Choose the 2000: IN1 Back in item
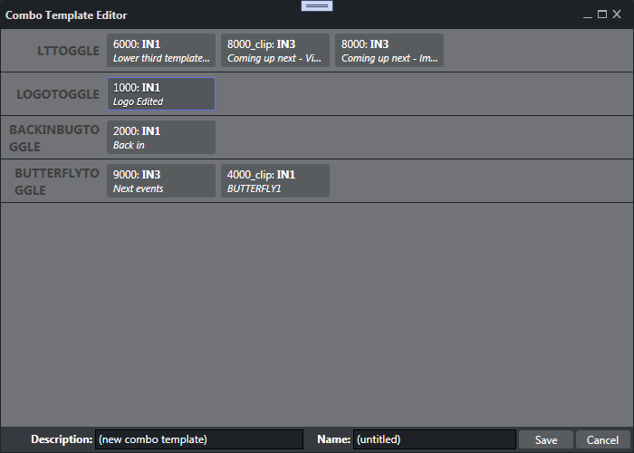Image resolution: width=634 pixels, height=453 pixels. click(161, 138)
